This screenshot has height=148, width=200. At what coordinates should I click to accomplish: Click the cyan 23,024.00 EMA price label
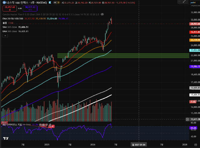(195, 50)
